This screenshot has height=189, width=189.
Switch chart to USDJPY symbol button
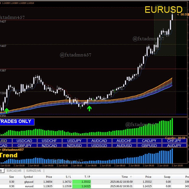74,141
